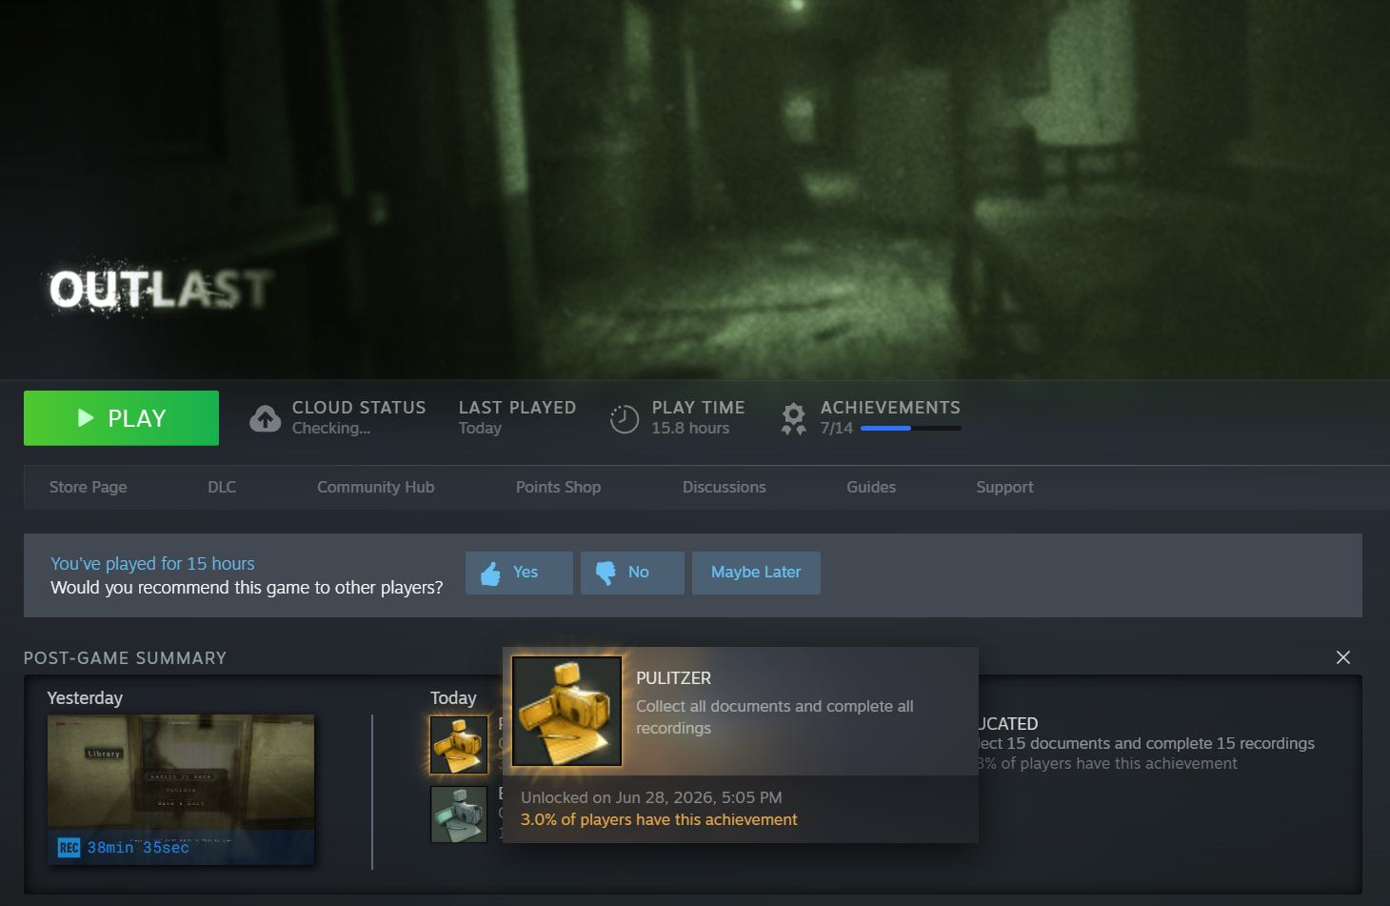Open the DLC tab
The width and height of the screenshot is (1390, 906).
tap(222, 487)
